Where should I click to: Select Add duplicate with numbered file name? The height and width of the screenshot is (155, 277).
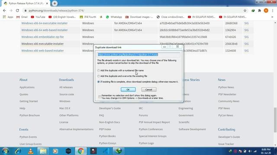(99, 71)
